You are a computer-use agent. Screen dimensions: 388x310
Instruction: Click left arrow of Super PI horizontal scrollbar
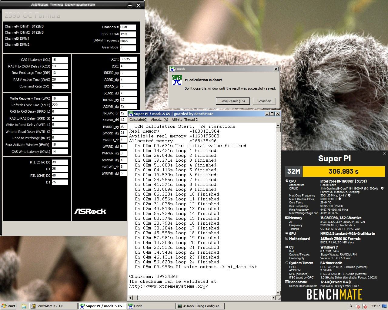(131, 298)
